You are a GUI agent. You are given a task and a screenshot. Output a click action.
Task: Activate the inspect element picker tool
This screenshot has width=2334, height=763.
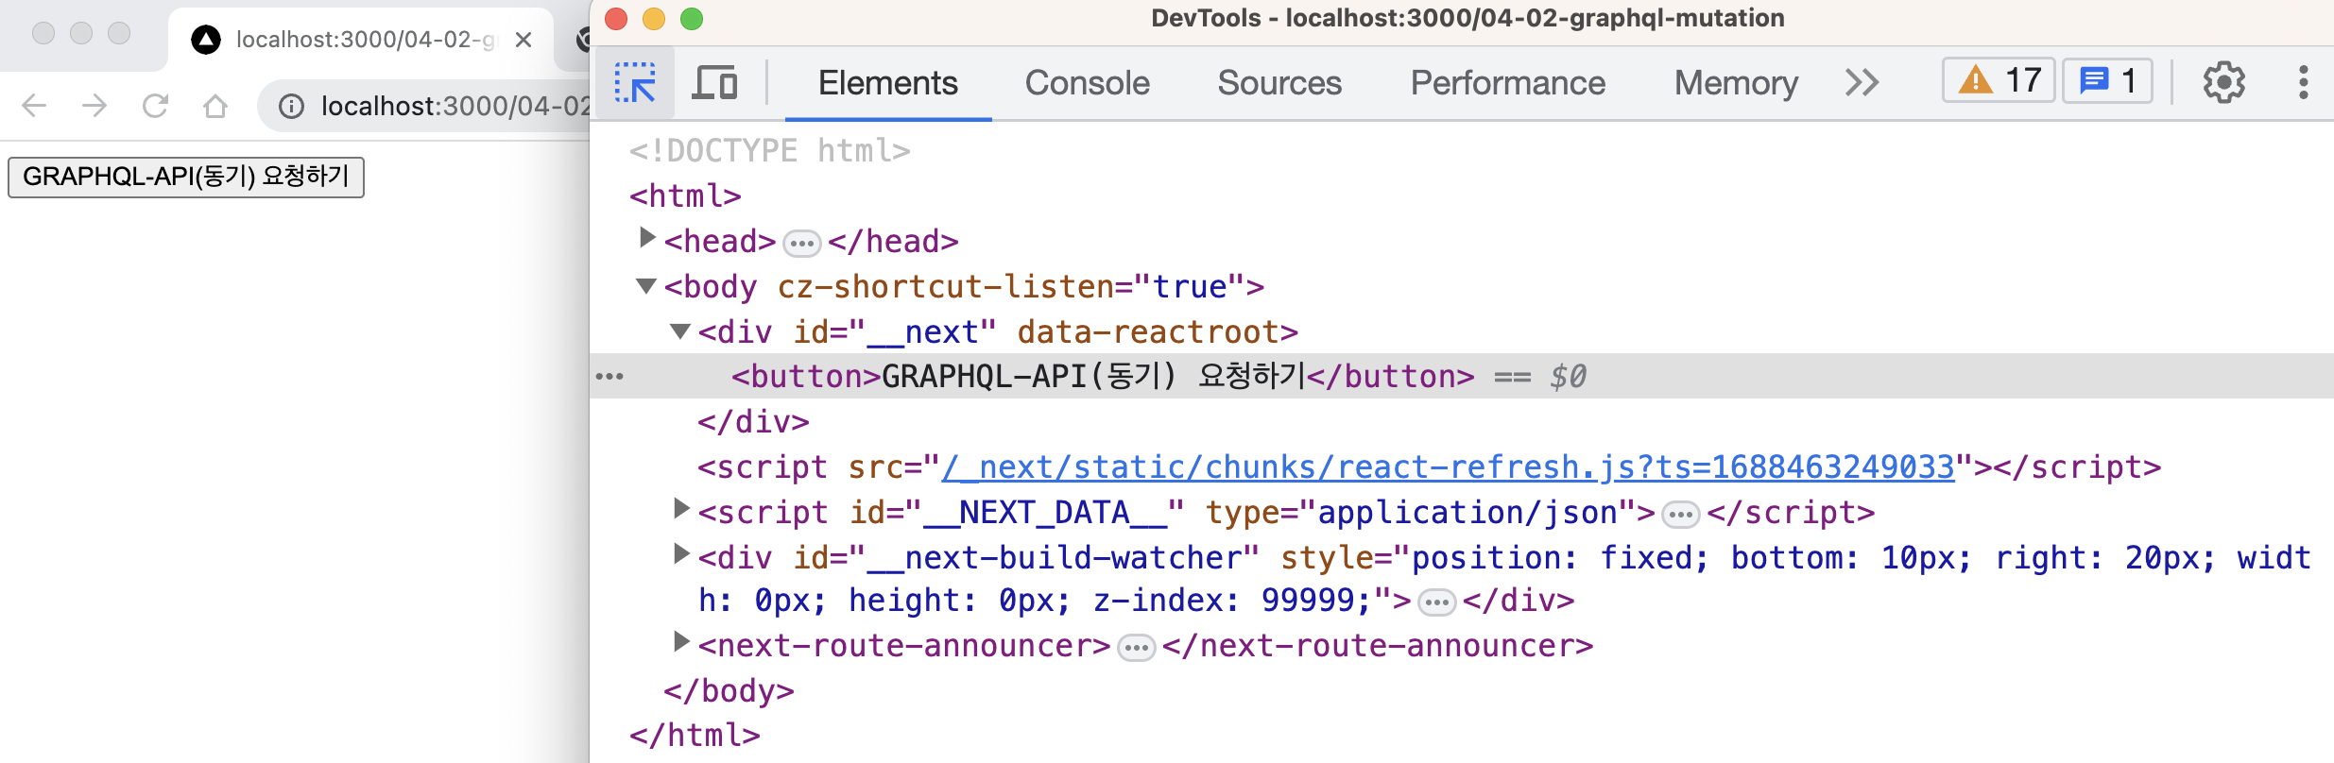[635, 83]
